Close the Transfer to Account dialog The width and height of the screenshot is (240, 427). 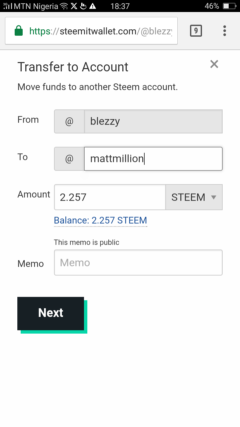pyautogui.click(x=214, y=64)
